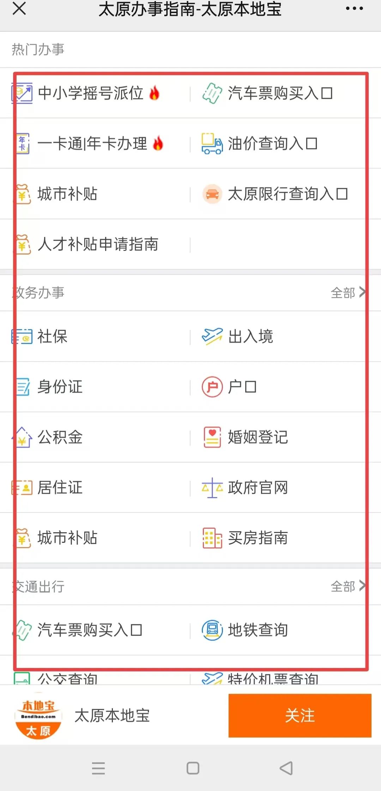The height and width of the screenshot is (791, 381).
Task: Select the 公积金 entry
Action: 60,437
